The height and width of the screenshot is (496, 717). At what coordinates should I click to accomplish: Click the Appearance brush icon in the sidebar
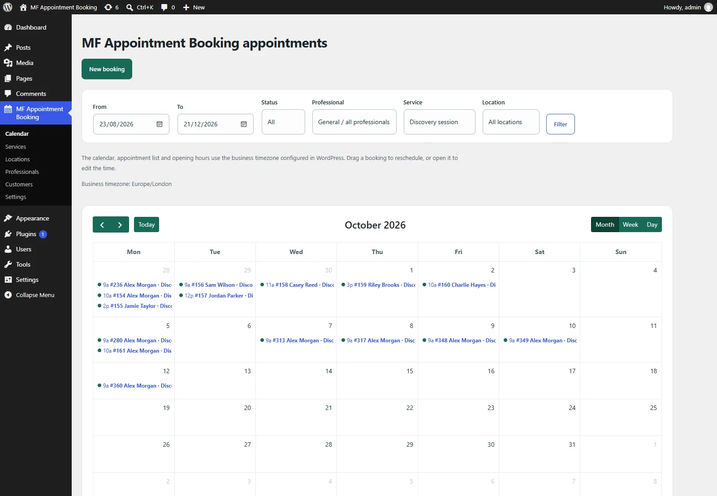8,218
